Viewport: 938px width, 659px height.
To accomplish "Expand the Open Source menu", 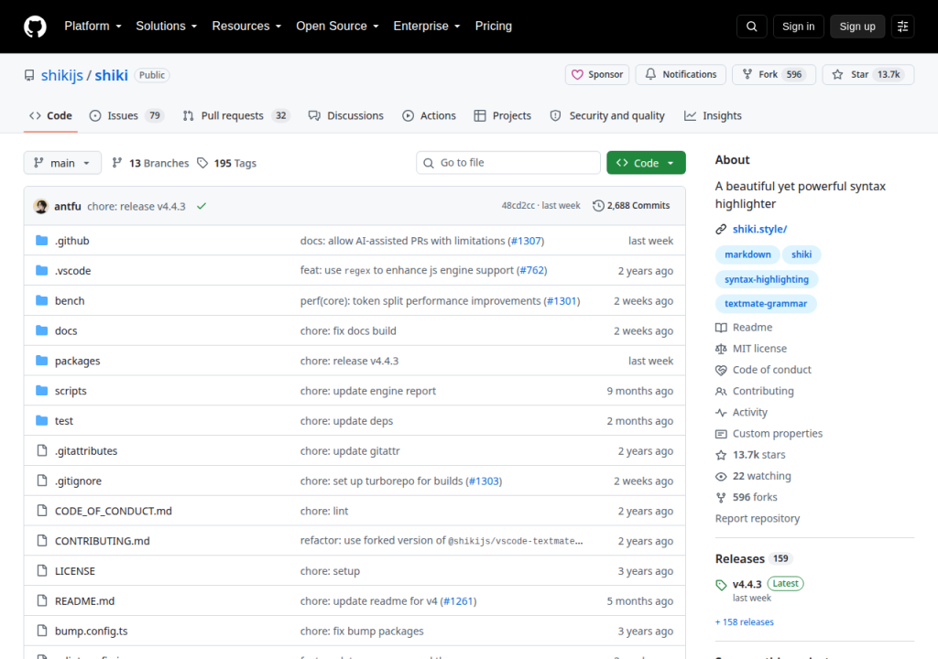I will coord(337,27).
